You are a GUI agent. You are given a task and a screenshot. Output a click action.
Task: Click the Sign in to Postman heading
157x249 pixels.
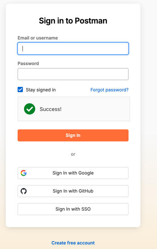(73, 21)
